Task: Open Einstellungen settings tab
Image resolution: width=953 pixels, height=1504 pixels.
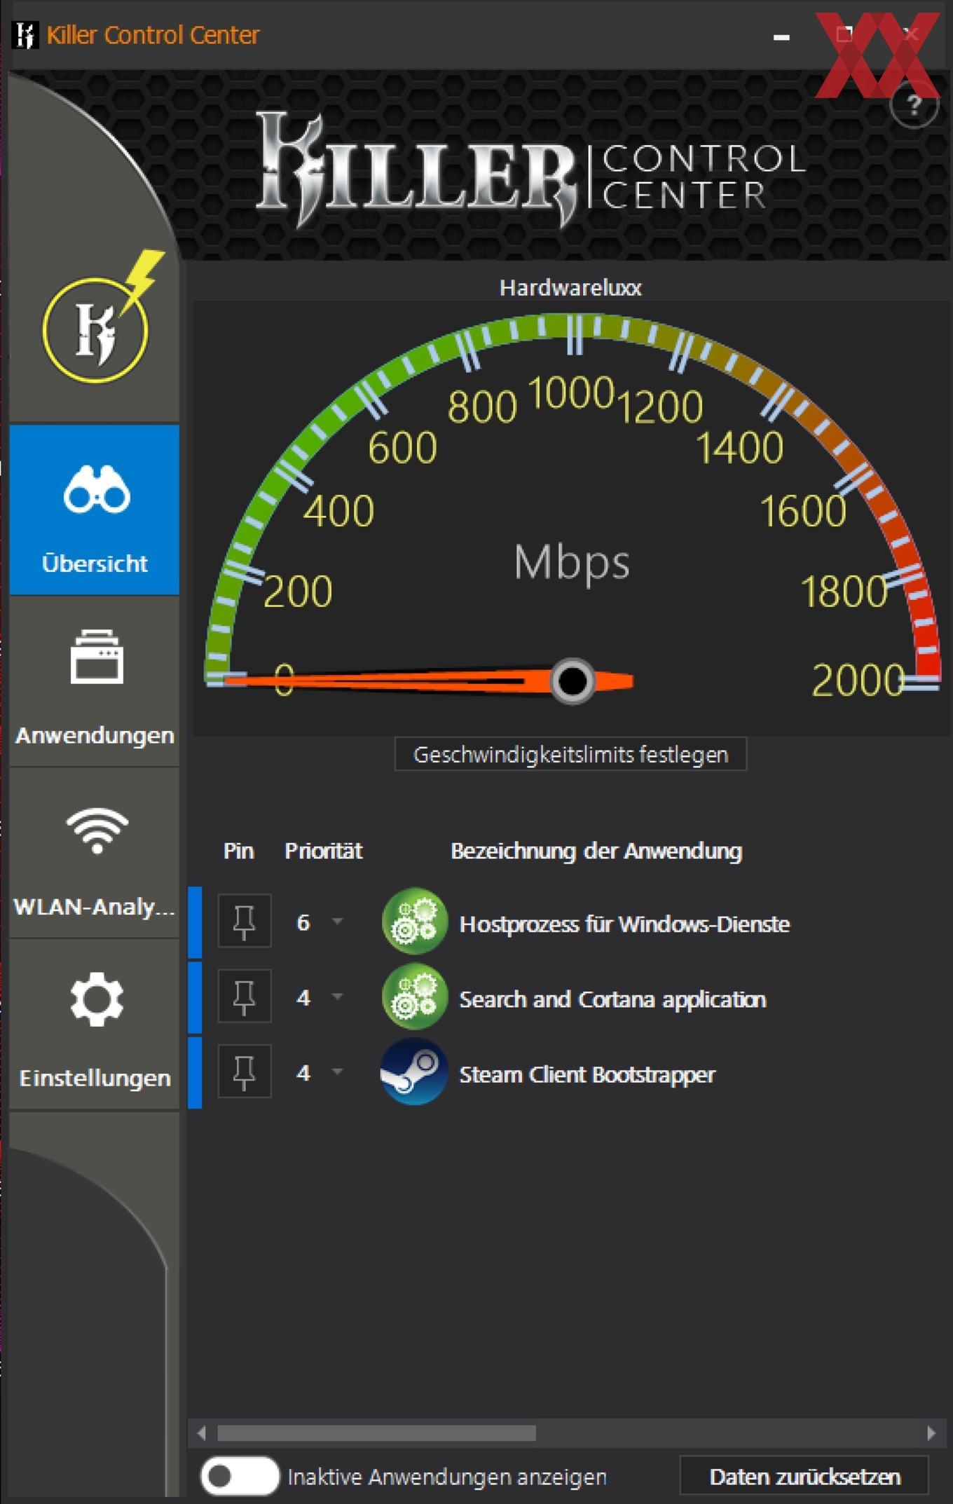Action: point(95,1025)
